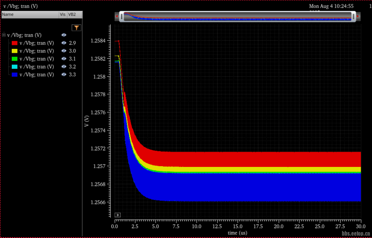Click the VB2 value 2.9 cell
Viewport: 372px width, 238px height.
click(73, 43)
